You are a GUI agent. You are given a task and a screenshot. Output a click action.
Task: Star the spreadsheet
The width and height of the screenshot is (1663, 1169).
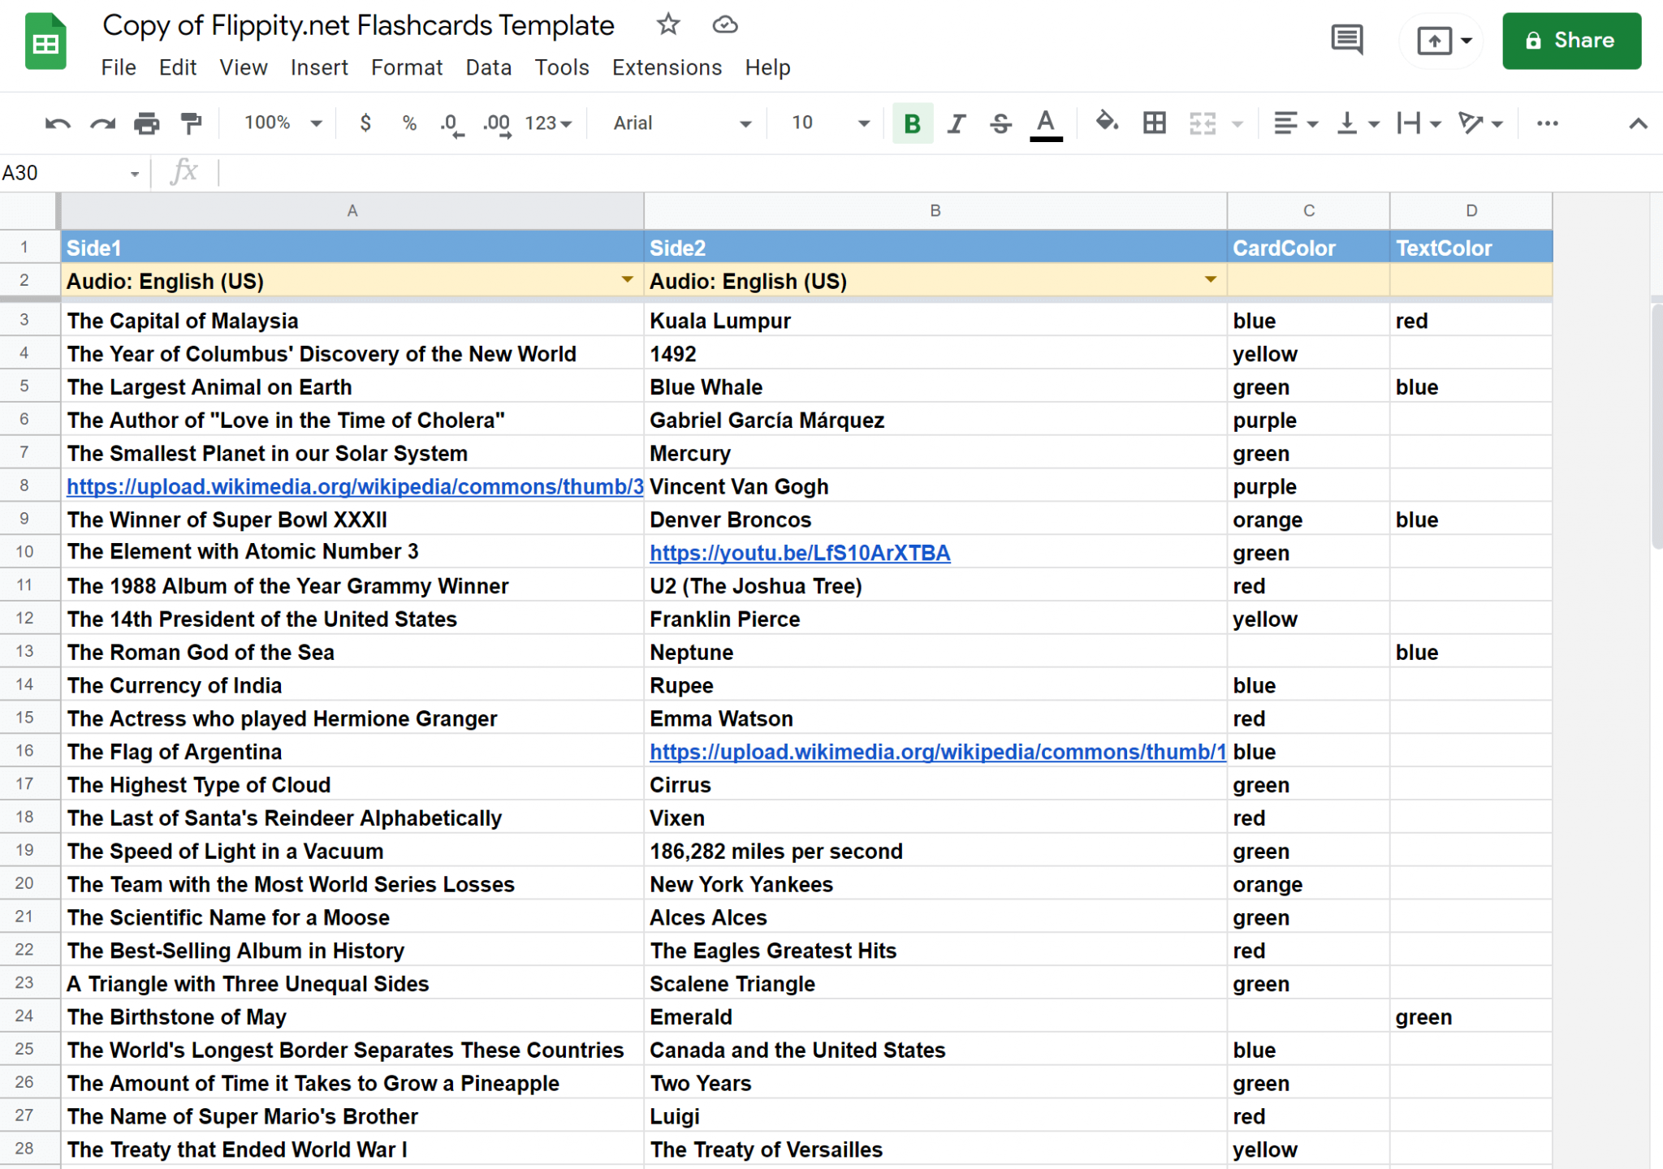point(668,25)
